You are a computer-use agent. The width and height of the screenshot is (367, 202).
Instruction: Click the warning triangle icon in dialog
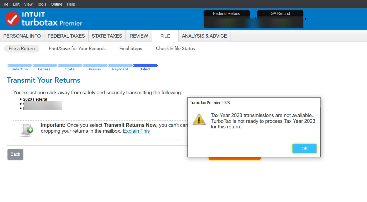(199, 119)
